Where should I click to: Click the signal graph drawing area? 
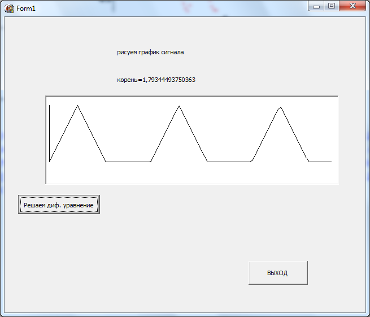coord(192,140)
